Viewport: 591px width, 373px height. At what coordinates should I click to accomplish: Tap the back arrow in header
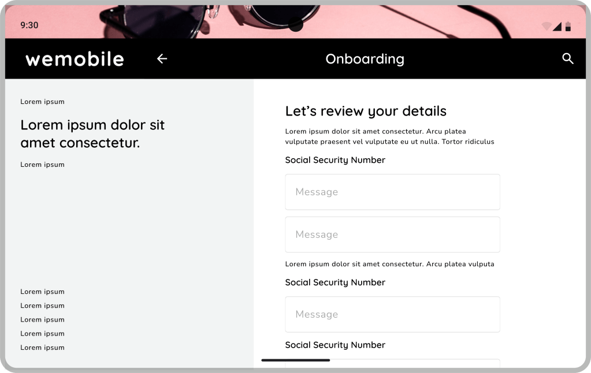[x=162, y=59]
